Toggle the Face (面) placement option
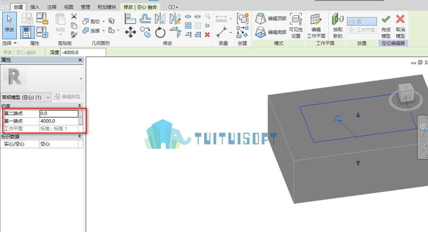Image resolution: width=428 pixels, height=232 pixels. click(362, 21)
